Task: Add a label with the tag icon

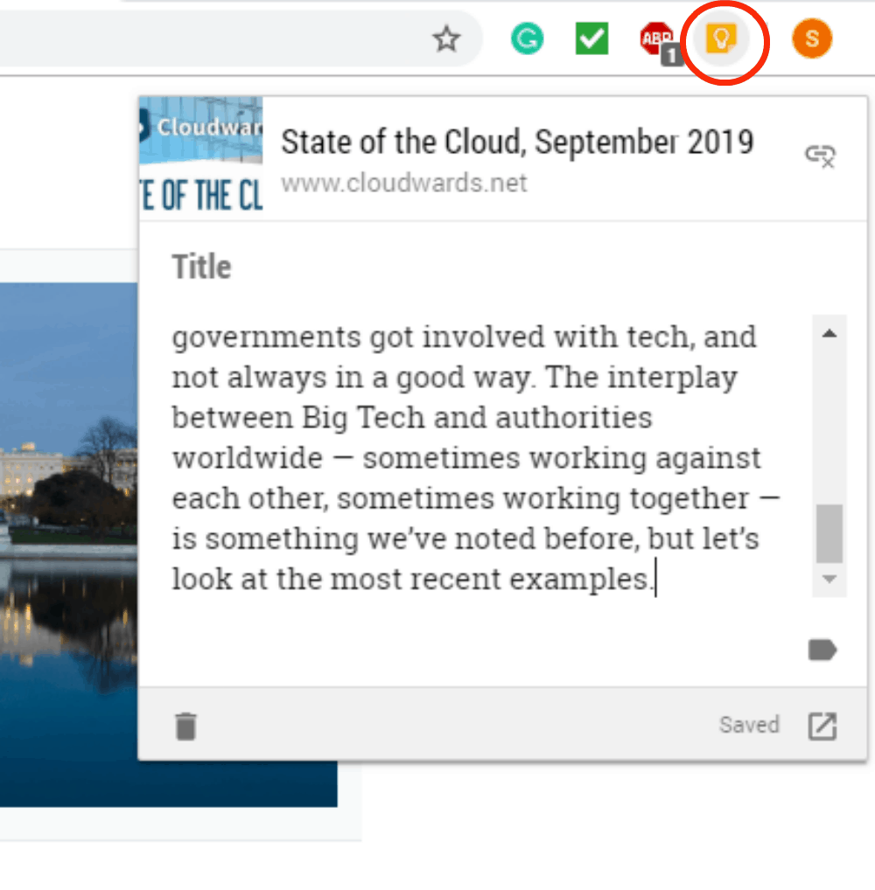Action: point(822,650)
